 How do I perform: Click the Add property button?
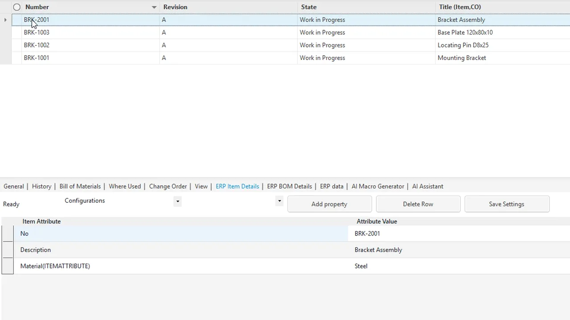click(x=330, y=204)
